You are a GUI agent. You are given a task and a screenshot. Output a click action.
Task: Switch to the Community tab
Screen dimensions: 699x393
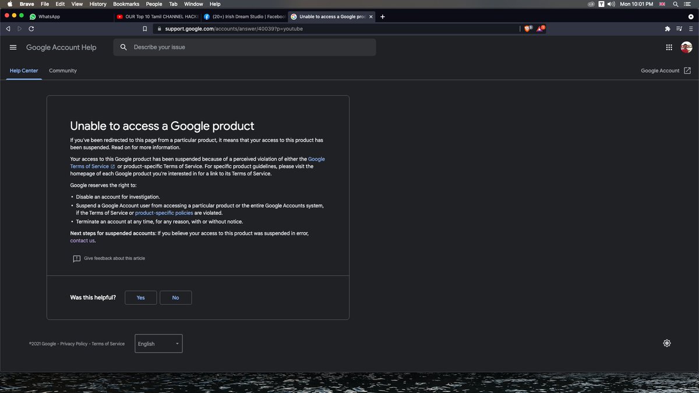pyautogui.click(x=63, y=70)
